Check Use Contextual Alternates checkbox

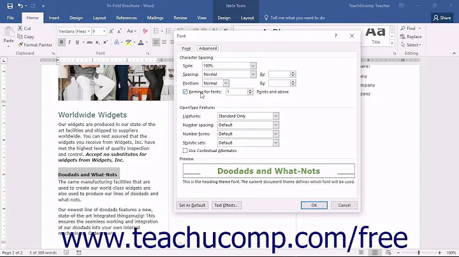185,151
